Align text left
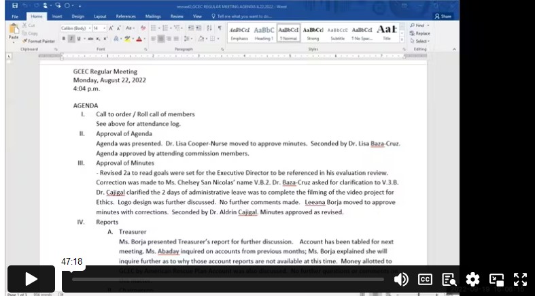 click(x=154, y=39)
